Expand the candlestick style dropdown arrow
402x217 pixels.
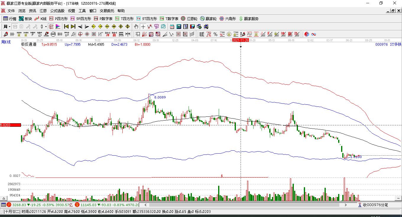coord(46,27)
